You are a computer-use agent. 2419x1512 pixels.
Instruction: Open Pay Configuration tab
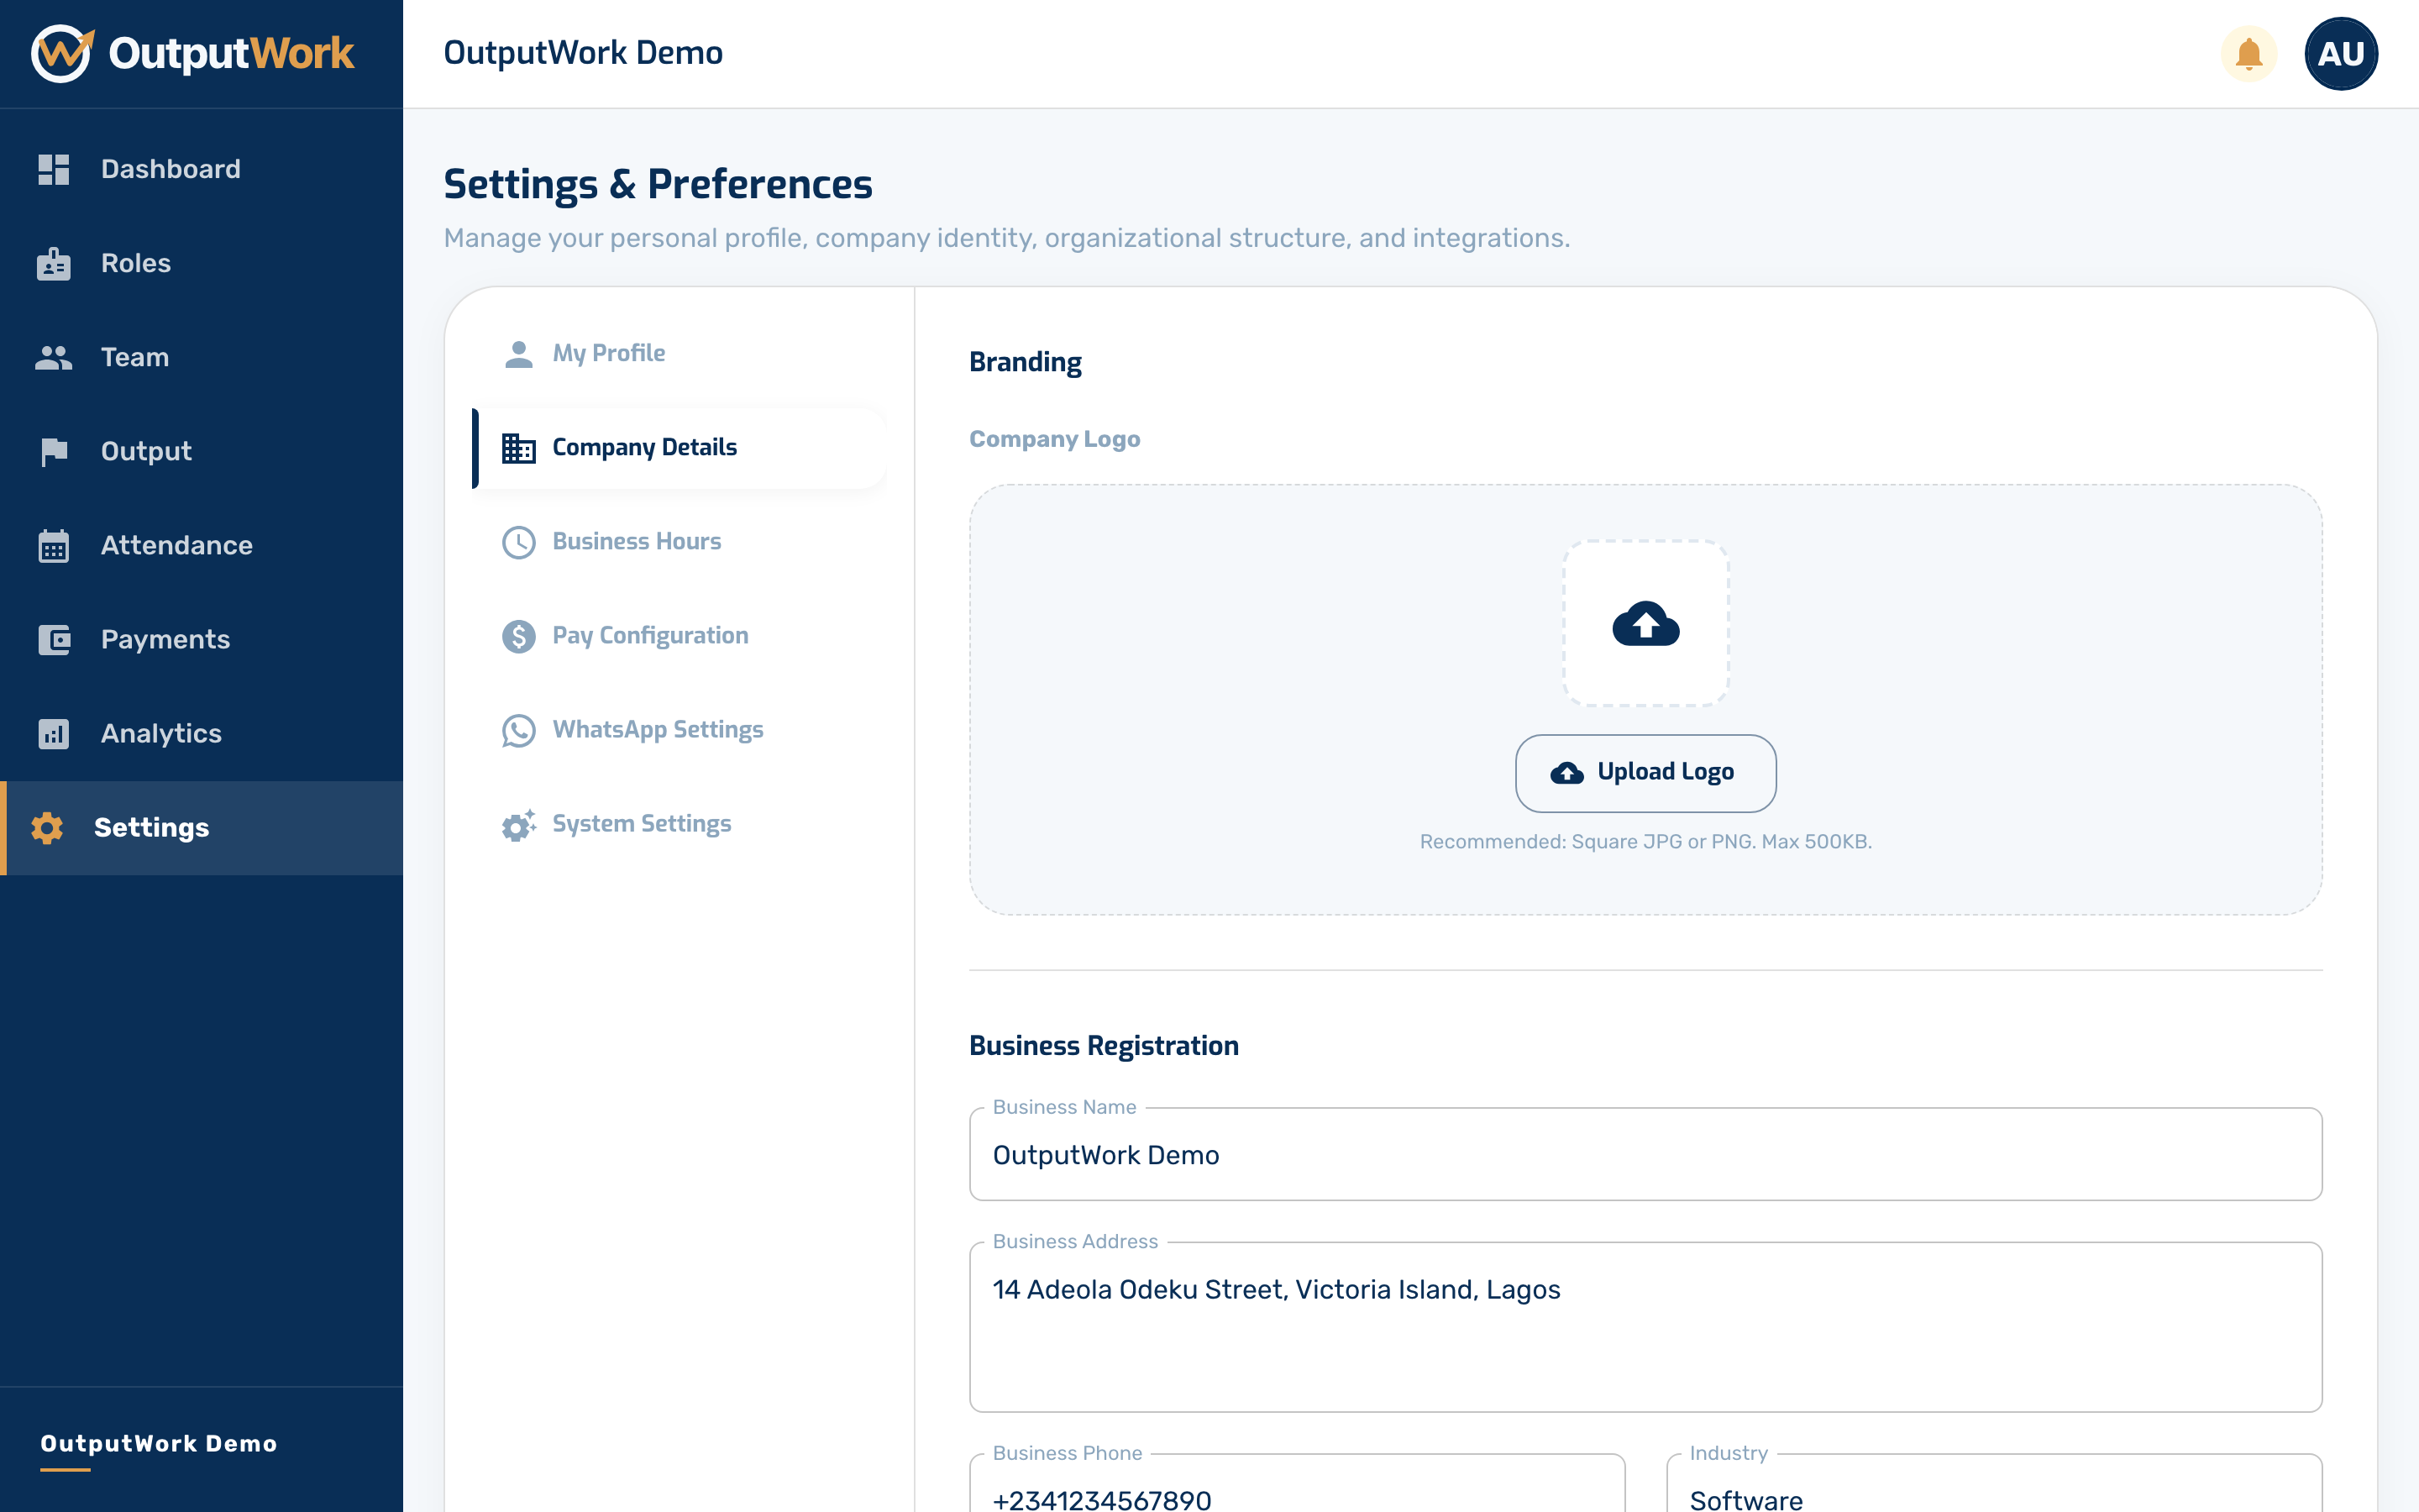click(x=680, y=635)
